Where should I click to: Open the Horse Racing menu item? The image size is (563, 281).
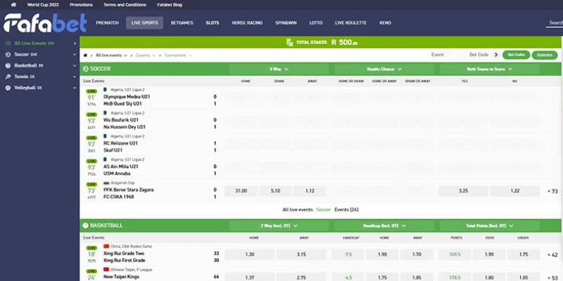point(247,23)
